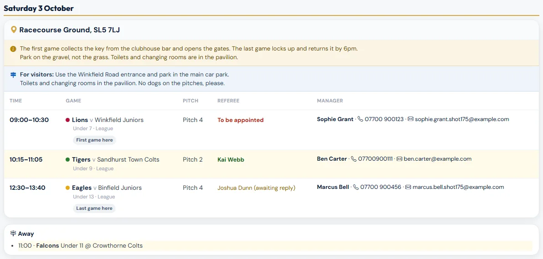Select the 'Saturday 3 October' heading
The image size is (543, 259).
point(38,9)
